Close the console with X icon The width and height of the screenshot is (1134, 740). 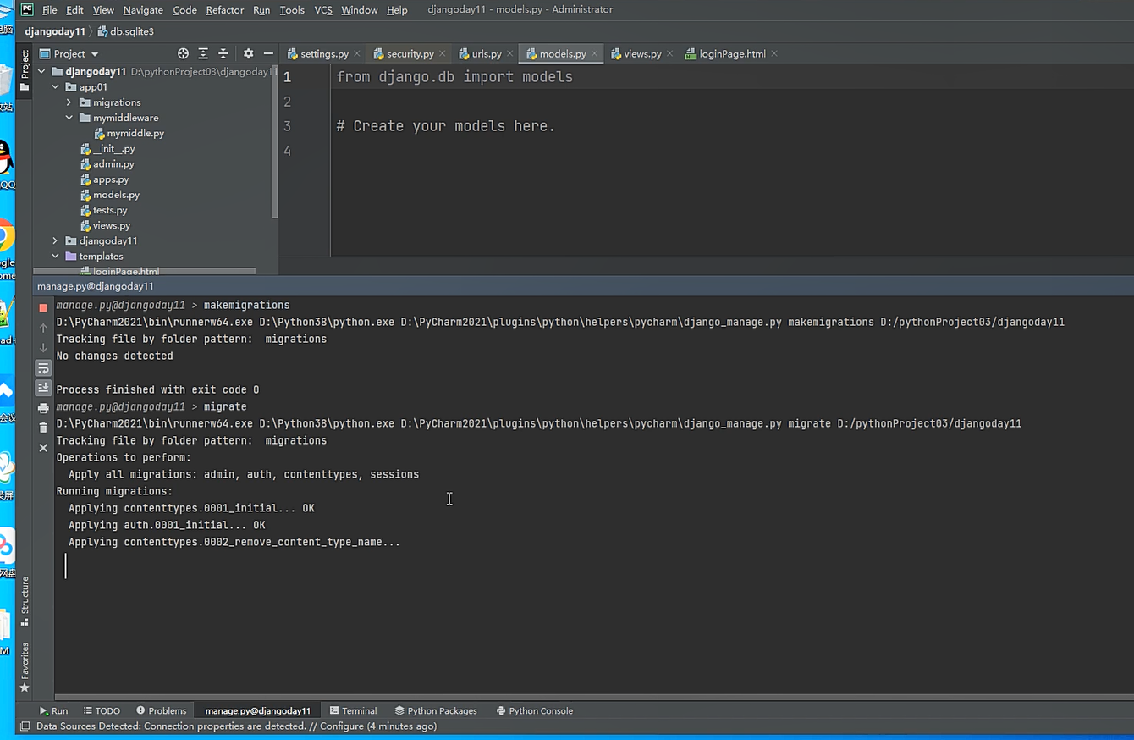pyautogui.click(x=43, y=448)
